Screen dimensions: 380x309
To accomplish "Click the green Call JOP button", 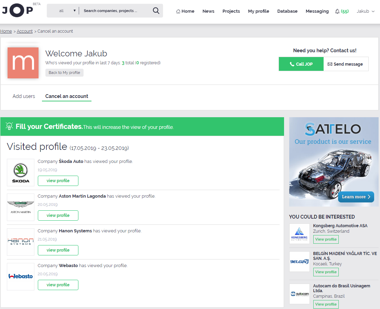I will [301, 64].
